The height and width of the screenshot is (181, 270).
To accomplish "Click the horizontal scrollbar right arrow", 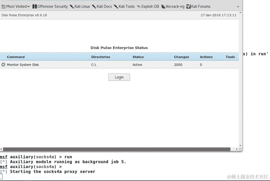I will [237, 149].
